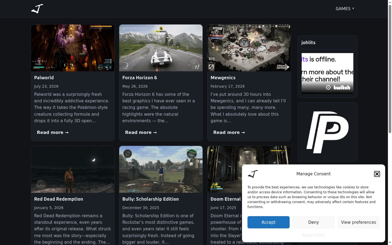Open the Red Dead Redemption thumbnail
392x245 pixels.
click(x=73, y=169)
